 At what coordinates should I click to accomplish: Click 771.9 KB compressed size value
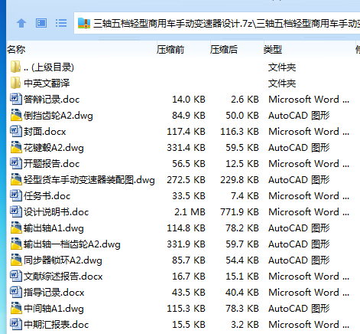239,212
